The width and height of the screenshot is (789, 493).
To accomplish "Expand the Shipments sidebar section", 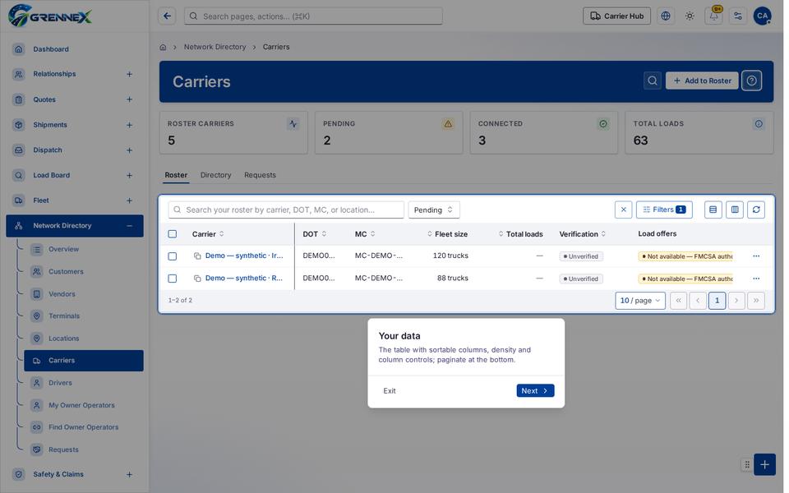I will pos(129,125).
